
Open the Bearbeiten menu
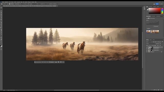6,2
